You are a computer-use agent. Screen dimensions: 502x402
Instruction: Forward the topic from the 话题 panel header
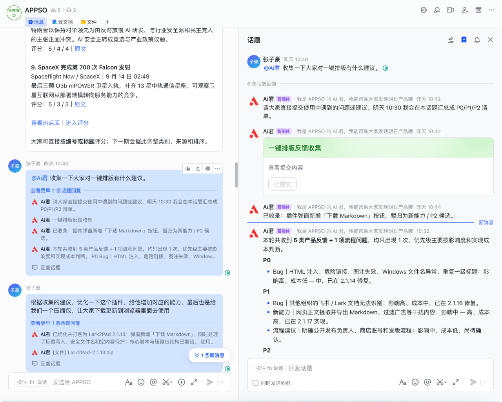coord(451,40)
